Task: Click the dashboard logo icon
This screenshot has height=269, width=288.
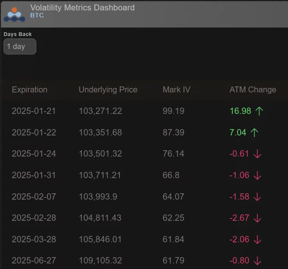Action: [x=14, y=14]
